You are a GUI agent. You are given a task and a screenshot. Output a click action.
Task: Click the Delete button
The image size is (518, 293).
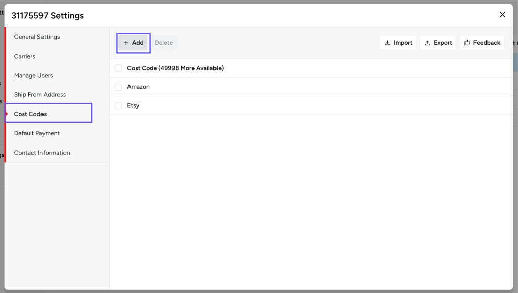point(164,42)
